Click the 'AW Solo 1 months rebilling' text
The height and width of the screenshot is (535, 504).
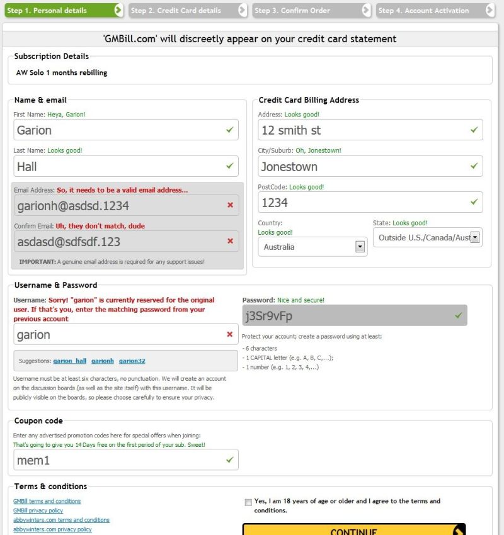pyautogui.click(x=62, y=72)
